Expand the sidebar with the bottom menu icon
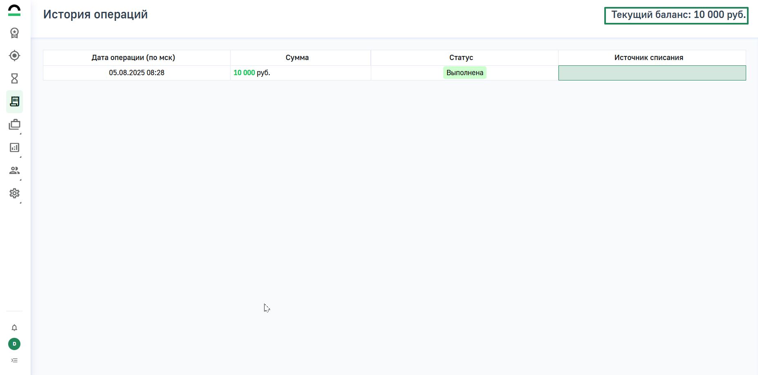The height and width of the screenshot is (375, 758). [x=14, y=360]
